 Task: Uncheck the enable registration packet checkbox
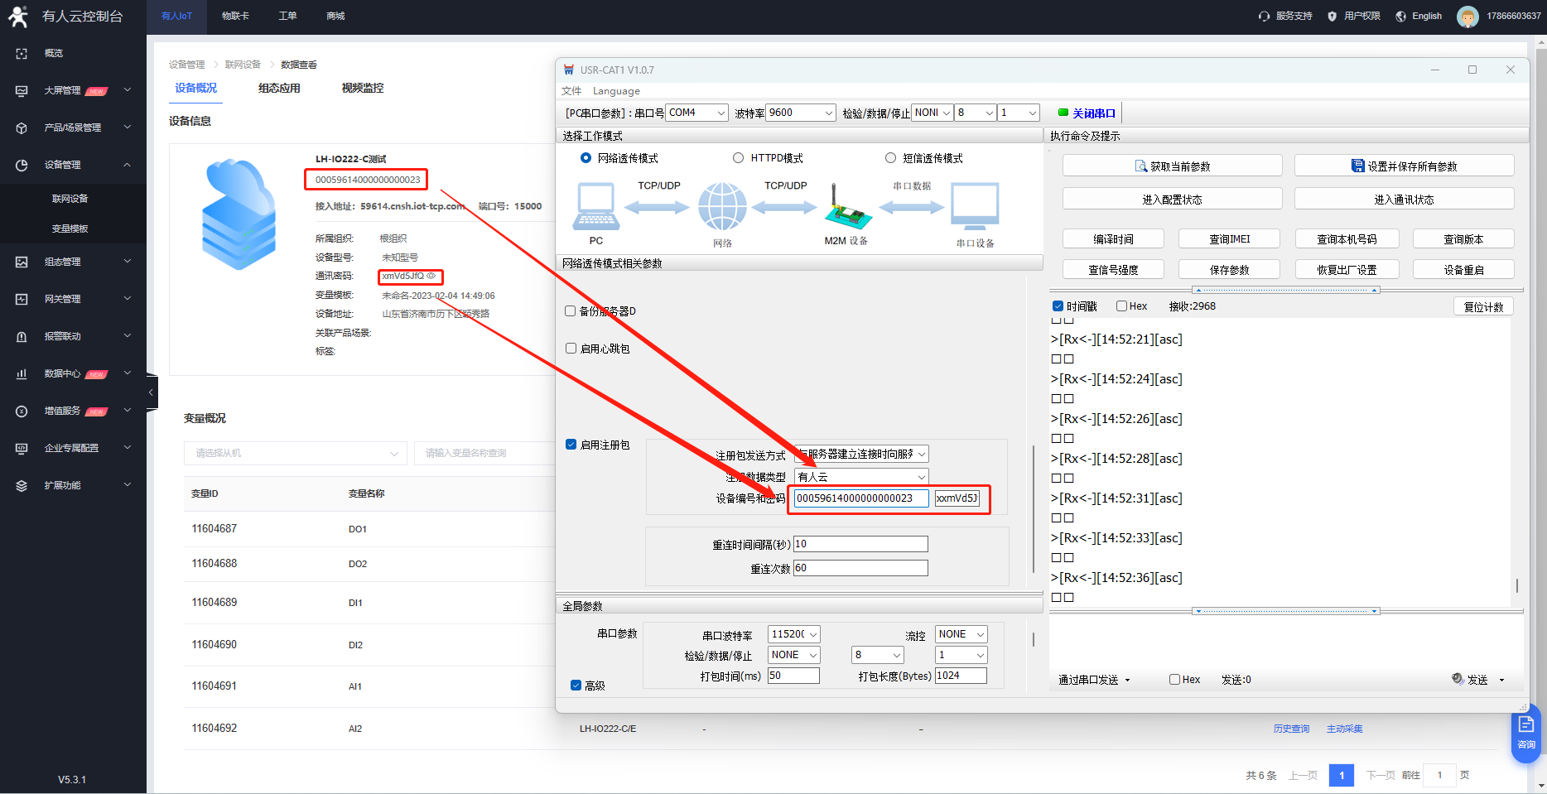tap(571, 445)
